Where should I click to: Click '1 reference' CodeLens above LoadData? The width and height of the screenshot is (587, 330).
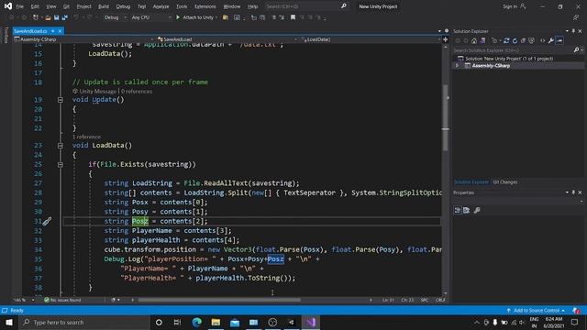click(86, 137)
